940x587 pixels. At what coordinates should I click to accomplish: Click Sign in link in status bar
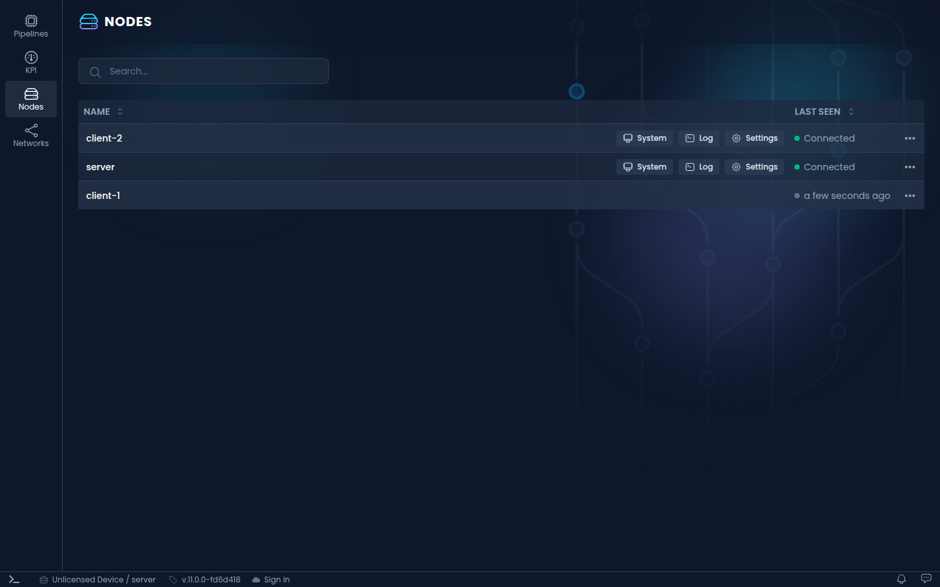click(x=271, y=579)
